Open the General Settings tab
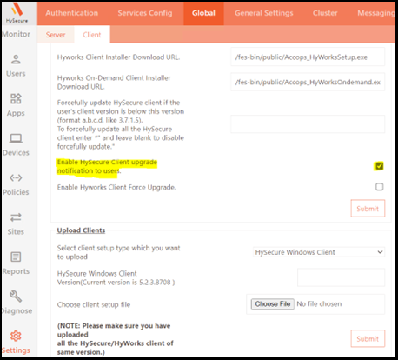 pos(264,13)
